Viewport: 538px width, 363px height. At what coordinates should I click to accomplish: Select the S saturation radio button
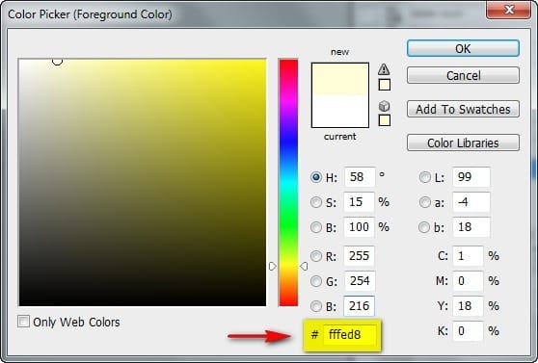point(315,202)
